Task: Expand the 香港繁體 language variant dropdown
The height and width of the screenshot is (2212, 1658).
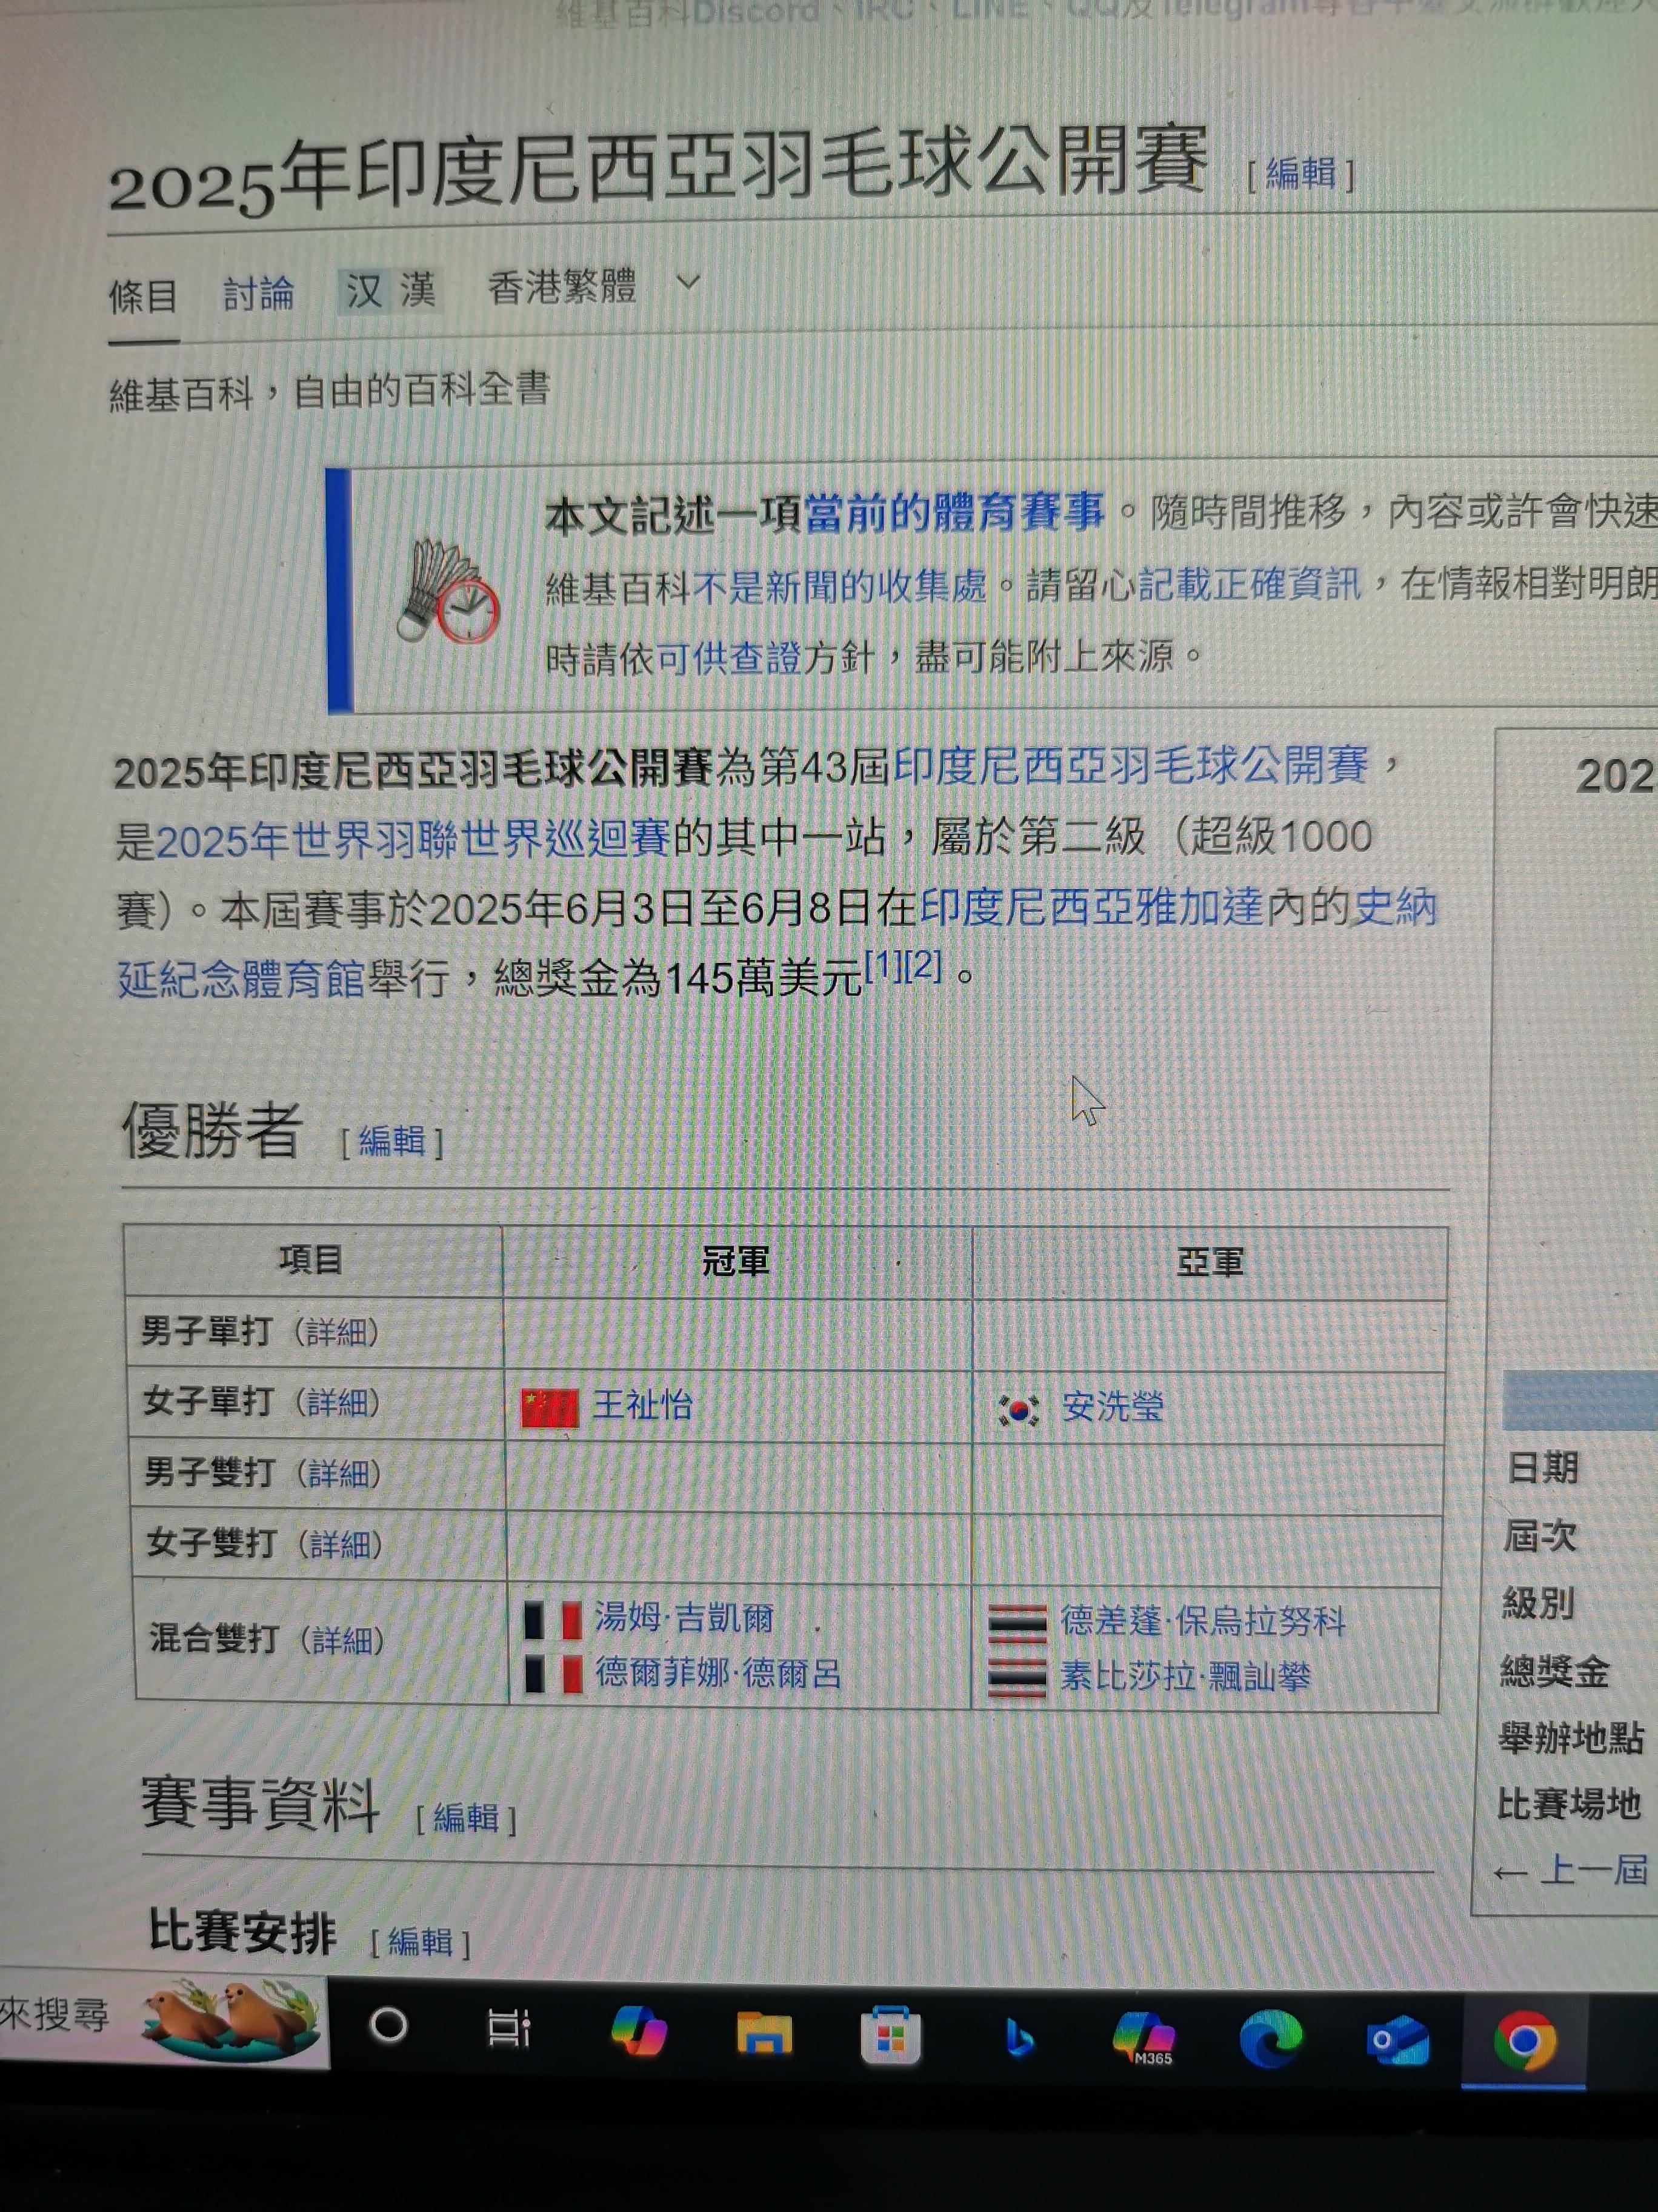Action: [594, 287]
